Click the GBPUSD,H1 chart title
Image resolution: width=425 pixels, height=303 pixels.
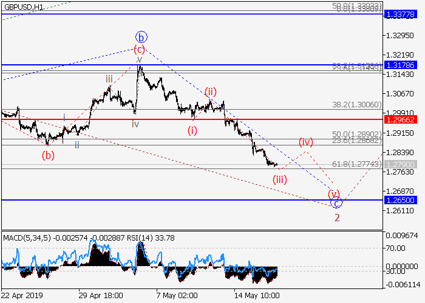(x=22, y=7)
